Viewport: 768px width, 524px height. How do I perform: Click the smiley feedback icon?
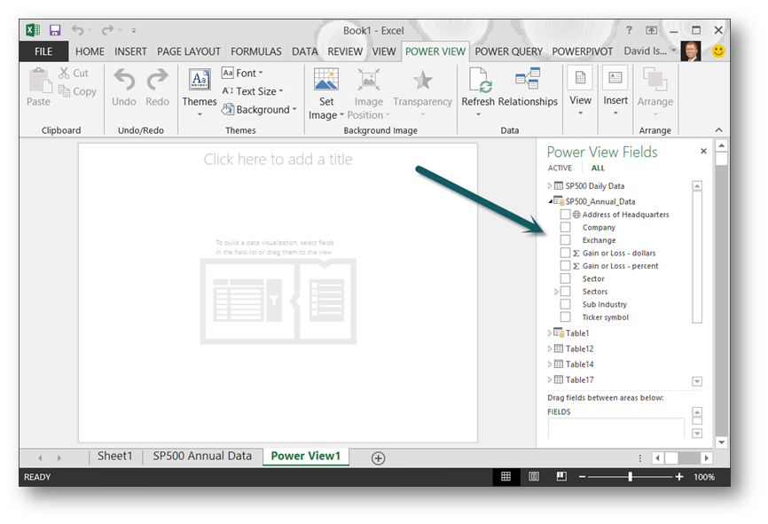coord(718,51)
